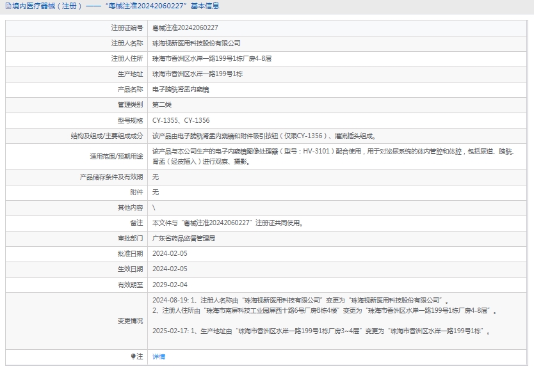Click the 变更情况 row label
The width and height of the screenshot is (534, 369).
[x=130, y=320]
